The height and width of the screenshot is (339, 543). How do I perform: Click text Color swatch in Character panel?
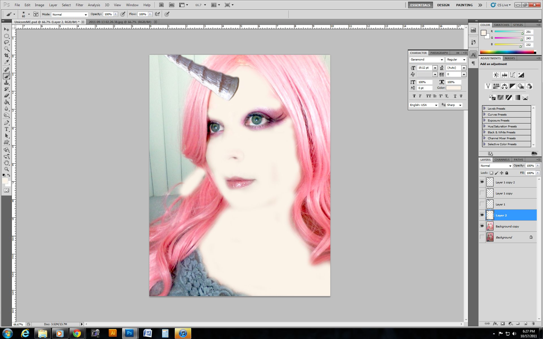[454, 88]
